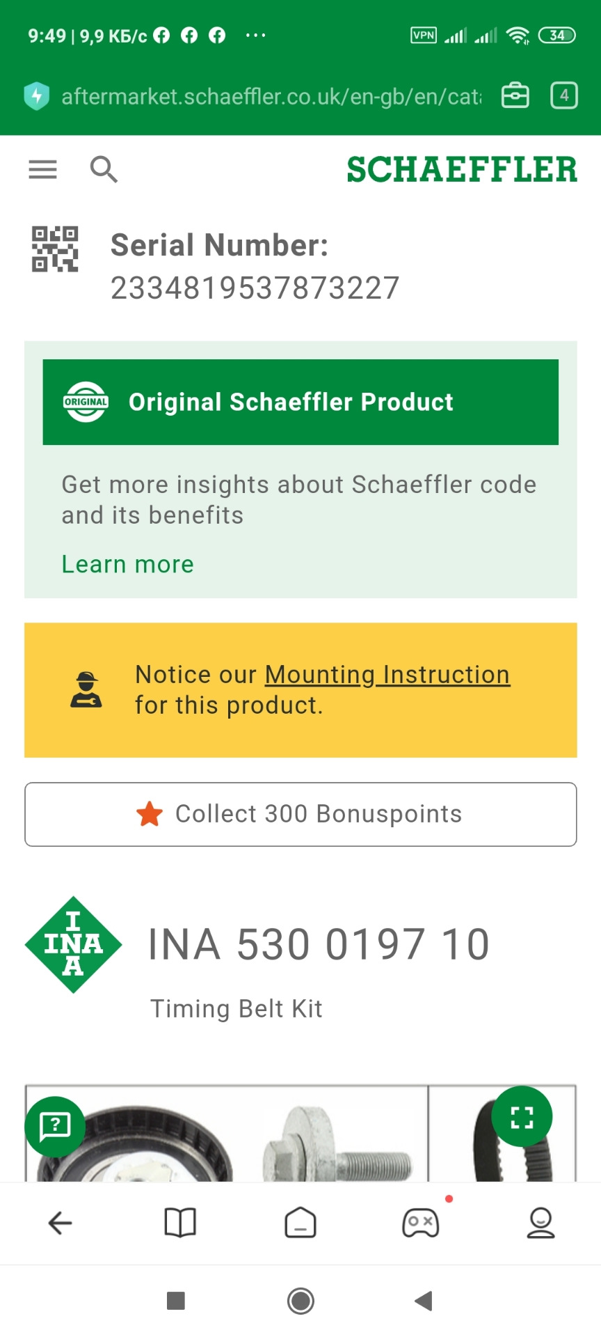This screenshot has height=1337, width=601.
Task: Open the hamburger navigation menu
Action: coord(42,169)
